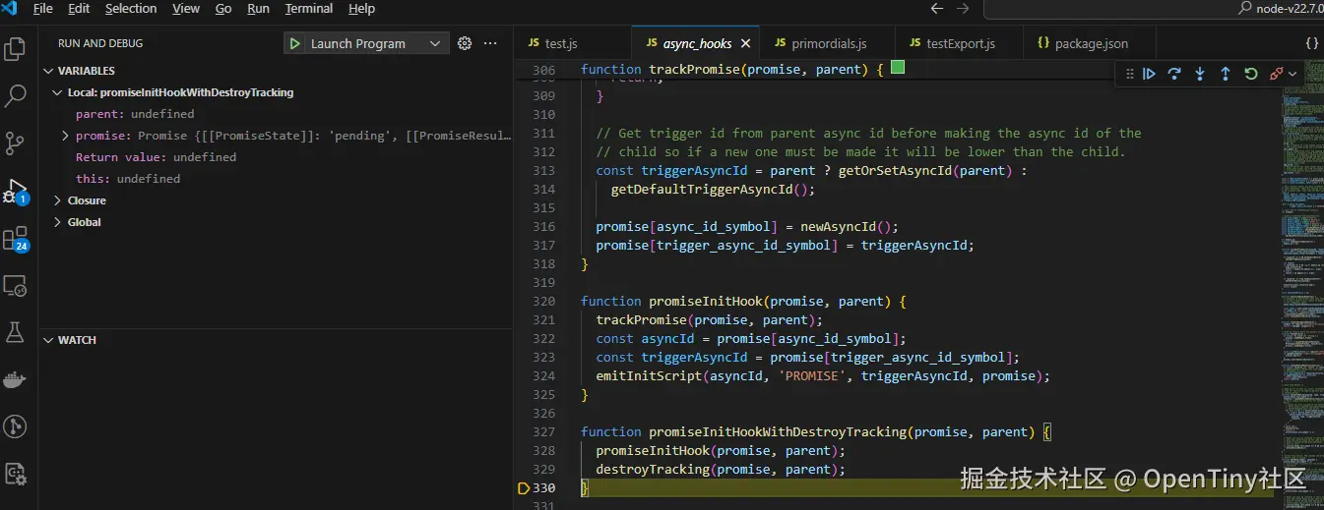Open the Docker view icon
Screen dimensions: 1324x510
[16, 380]
